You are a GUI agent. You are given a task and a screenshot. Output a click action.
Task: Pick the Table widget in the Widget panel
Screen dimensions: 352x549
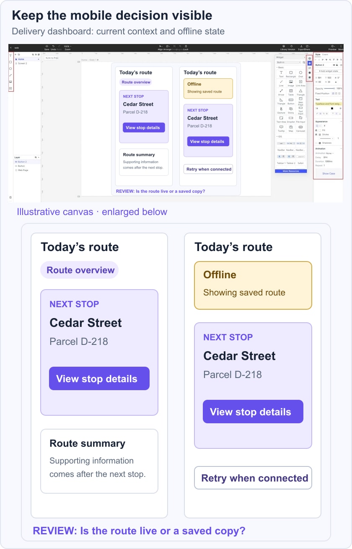click(x=291, y=92)
